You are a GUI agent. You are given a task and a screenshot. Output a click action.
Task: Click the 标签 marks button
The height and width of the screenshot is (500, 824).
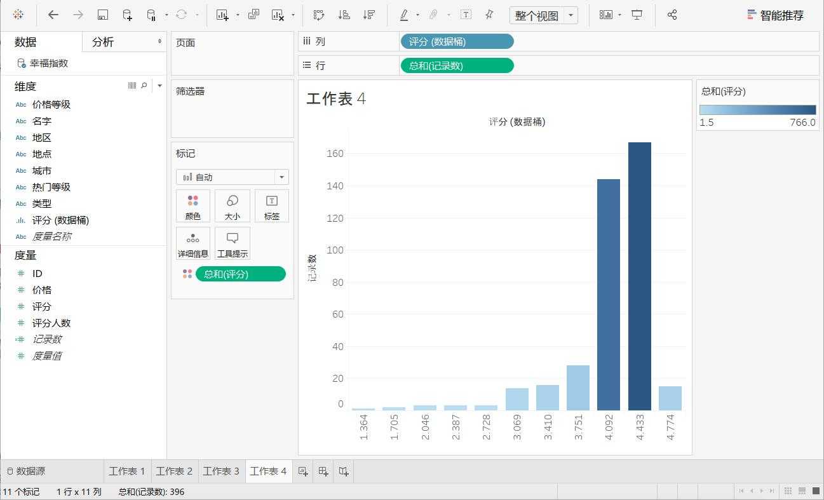(272, 206)
